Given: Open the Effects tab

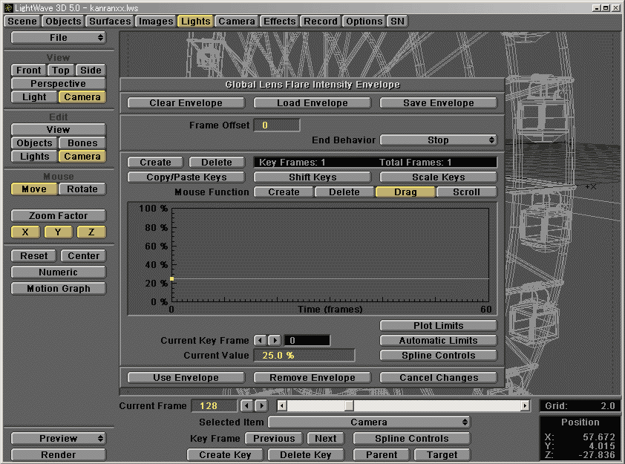Looking at the screenshot, I should [280, 22].
